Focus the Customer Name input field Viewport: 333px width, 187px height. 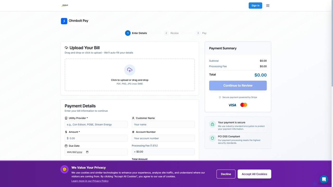[163, 124]
